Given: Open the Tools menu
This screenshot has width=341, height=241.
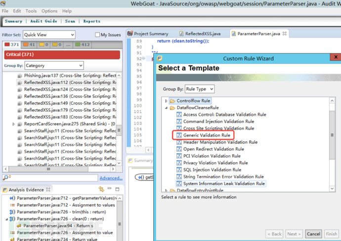Looking at the screenshot, I should 31,11.
